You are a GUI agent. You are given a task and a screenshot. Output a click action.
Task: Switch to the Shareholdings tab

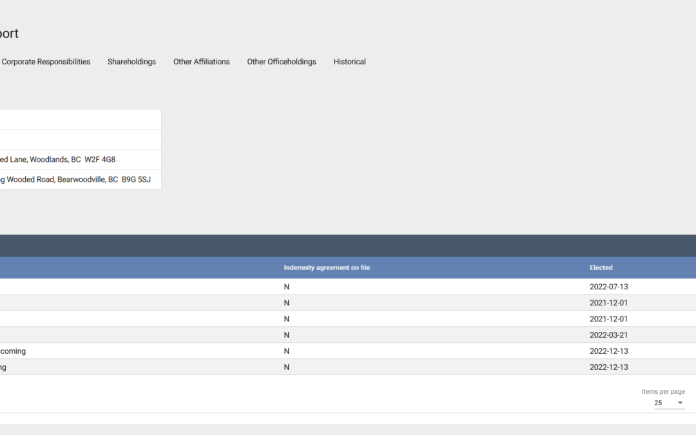pyautogui.click(x=131, y=62)
